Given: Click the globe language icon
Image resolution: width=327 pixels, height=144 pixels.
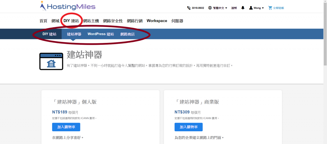Looking at the screenshot, I should [x=210, y=8].
